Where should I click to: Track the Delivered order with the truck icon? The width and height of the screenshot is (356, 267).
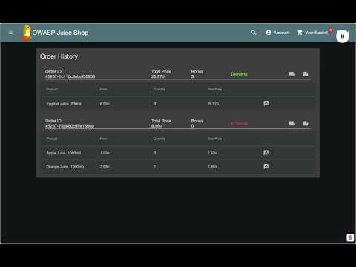tap(292, 74)
